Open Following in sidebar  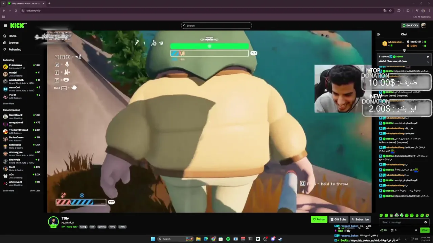point(15,50)
